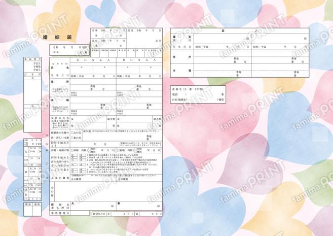Screen dimensions: 333x236
Task: Click the 届出人 husband (夫) signature field
Action: pyautogui.click(x=93, y=206)
